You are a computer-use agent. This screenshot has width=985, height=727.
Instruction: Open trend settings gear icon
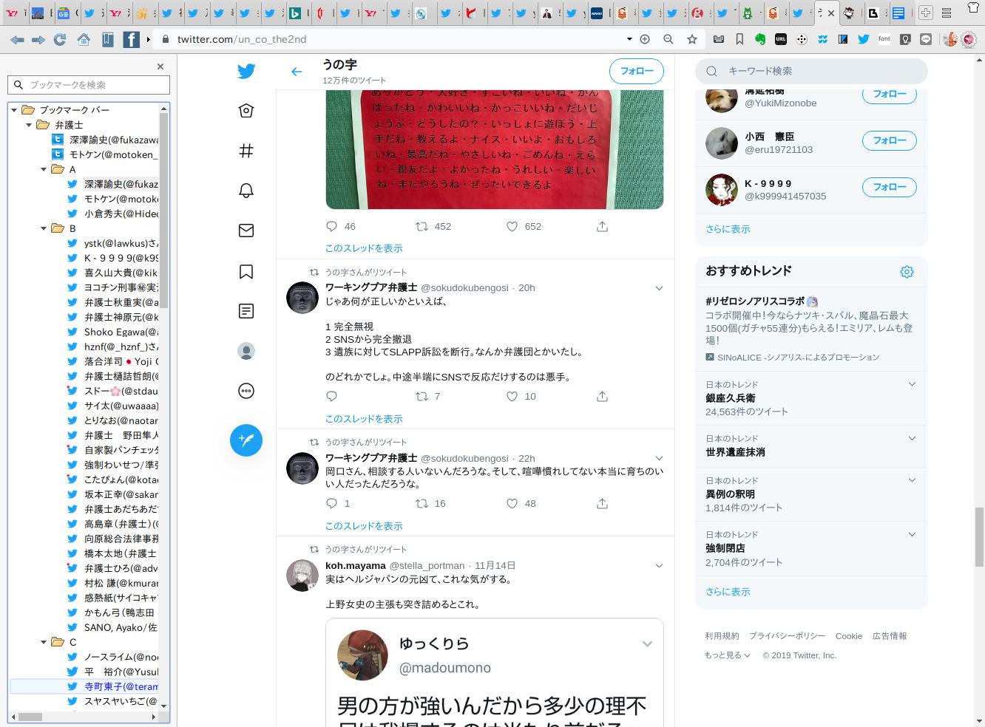point(907,272)
